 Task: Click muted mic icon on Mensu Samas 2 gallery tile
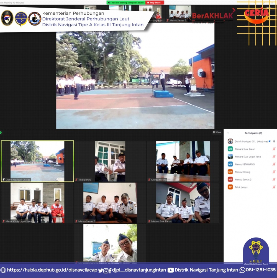click(x=76, y=221)
